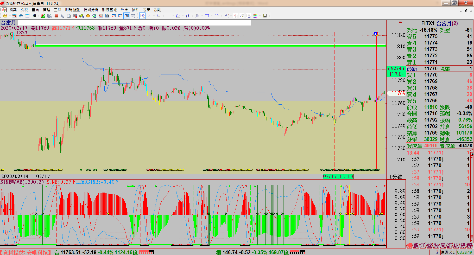Click the yellow warning diamond icon

(88, 16)
